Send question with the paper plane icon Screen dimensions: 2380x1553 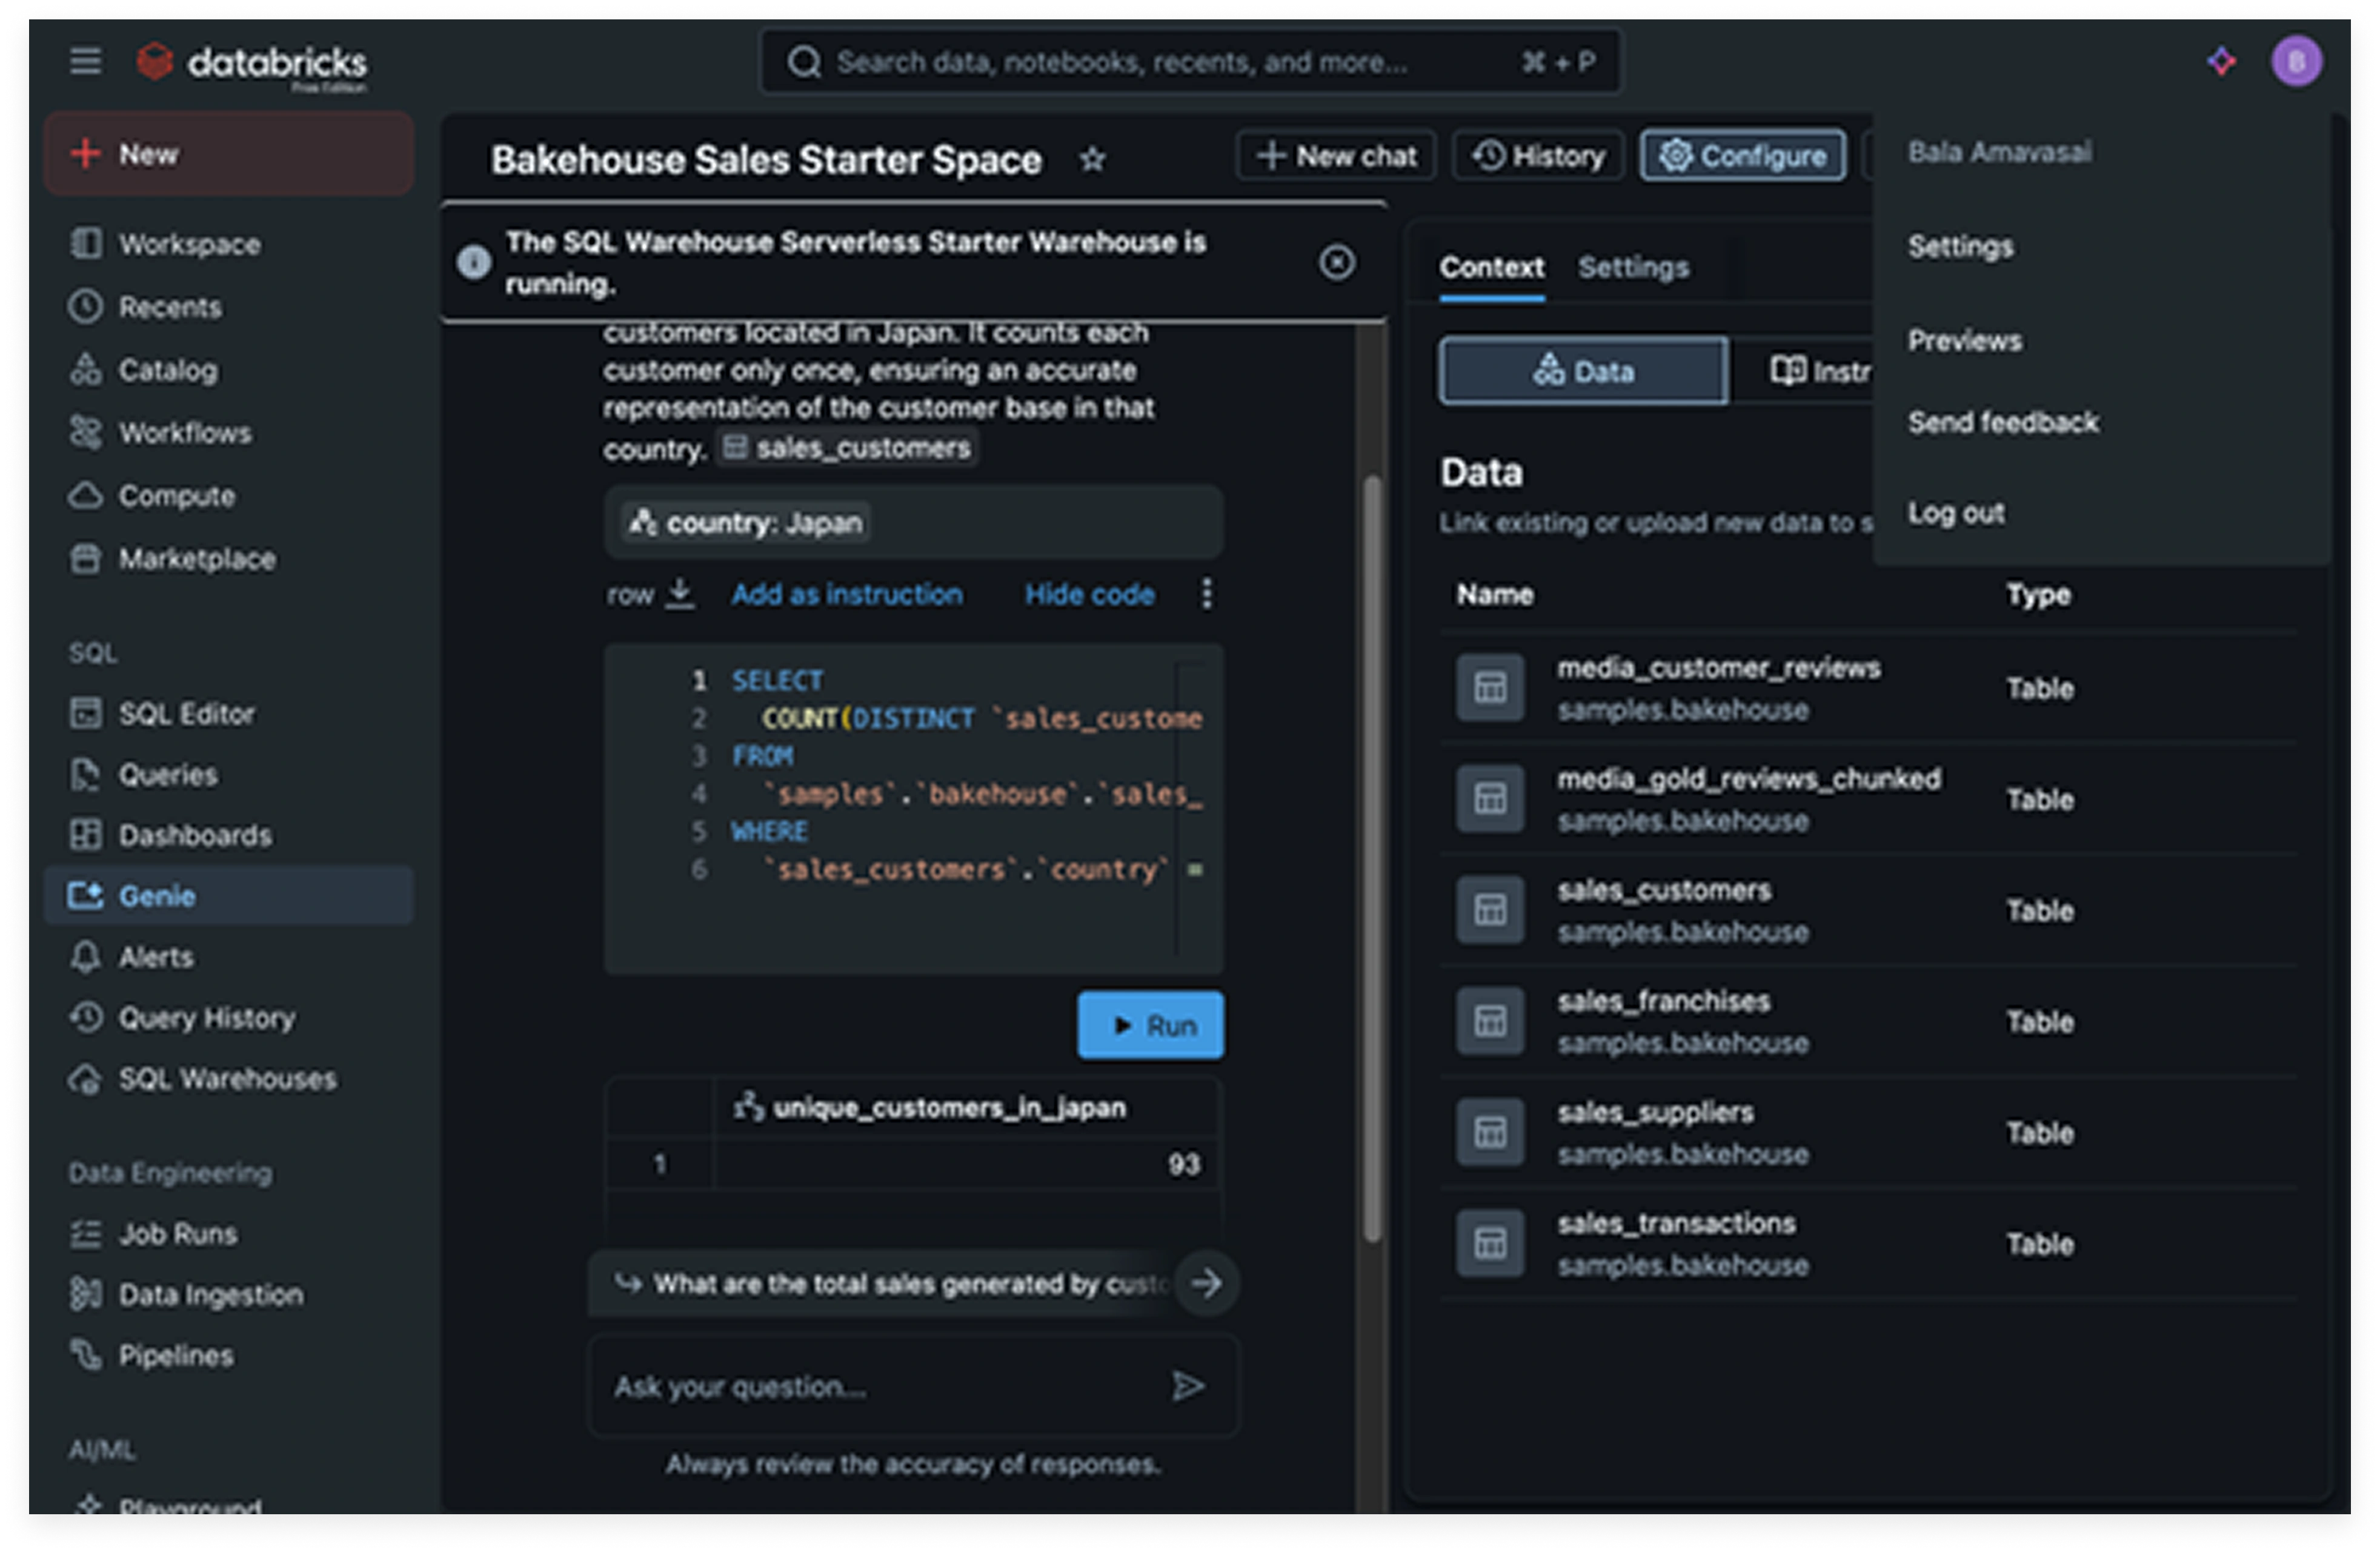(x=1187, y=1386)
